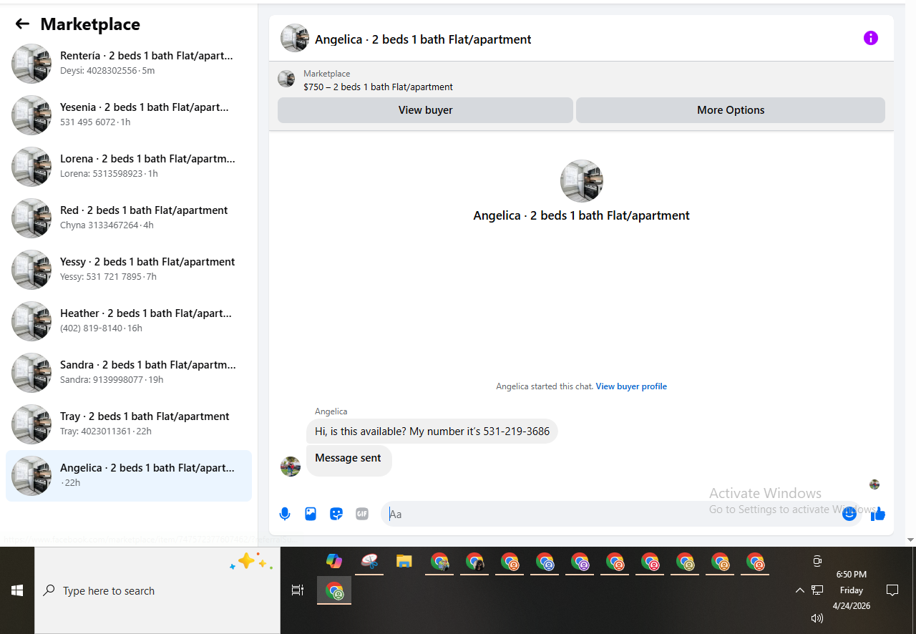Viewport: 916px width, 634px height.
Task: Open the Tray conversation from 22h ago
Action: click(x=129, y=424)
